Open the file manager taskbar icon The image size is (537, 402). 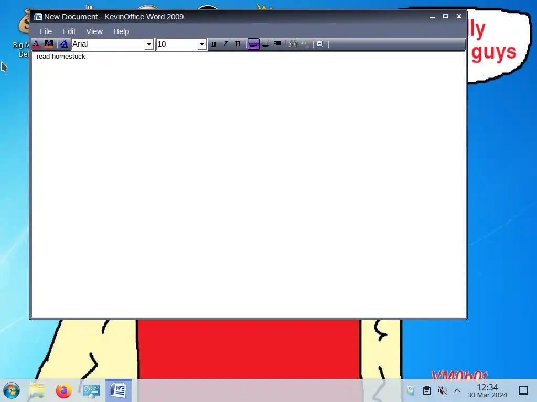pos(37,390)
